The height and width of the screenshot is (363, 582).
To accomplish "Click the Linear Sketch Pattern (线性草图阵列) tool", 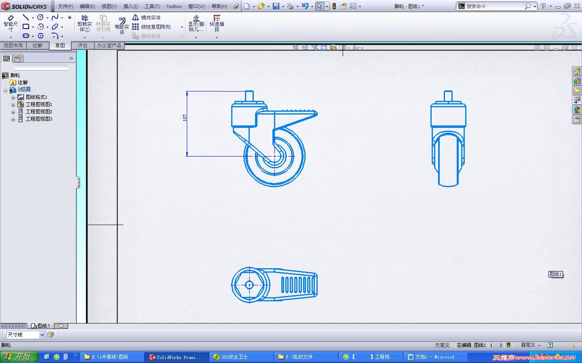I will 152,27.
